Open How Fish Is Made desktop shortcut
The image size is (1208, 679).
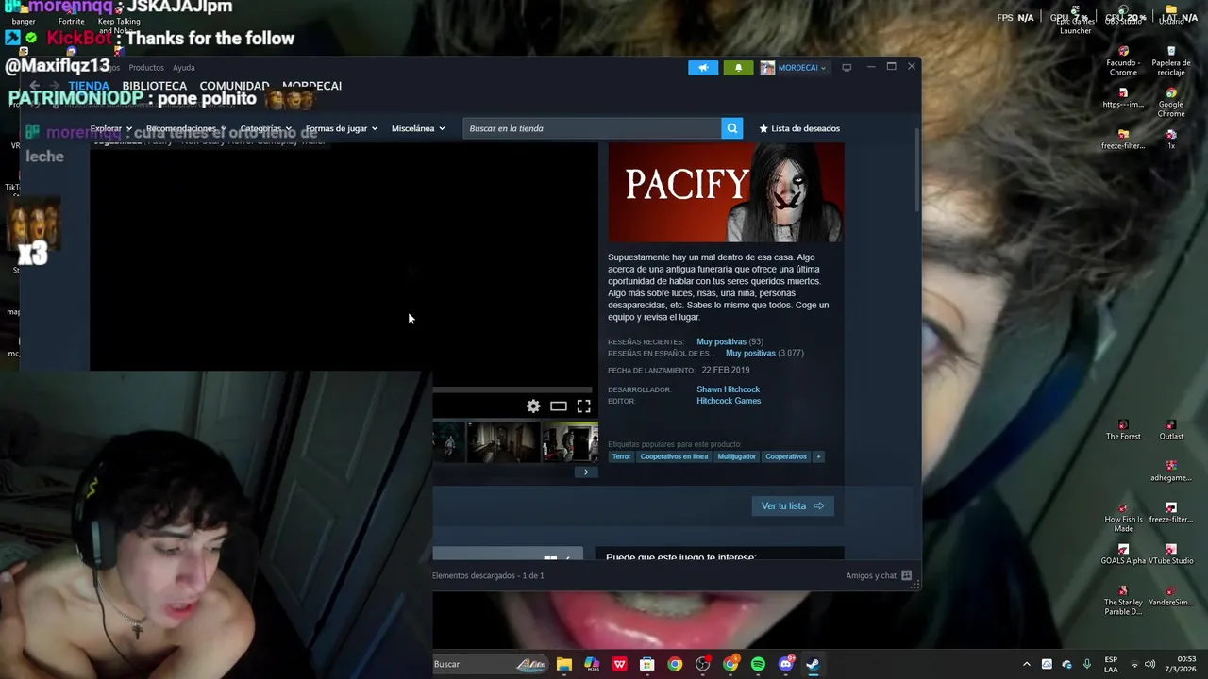(1123, 518)
